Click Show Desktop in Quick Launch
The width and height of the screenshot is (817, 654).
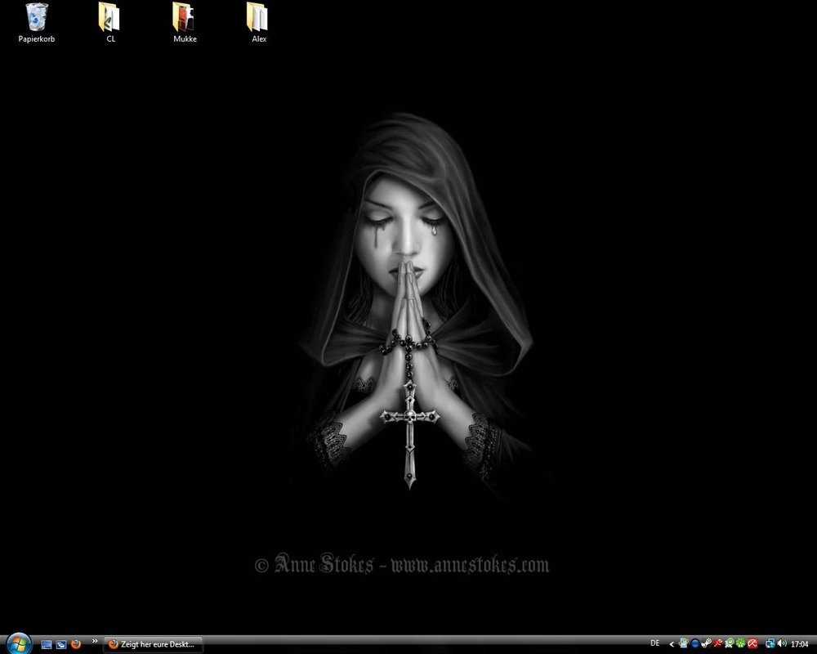click(47, 644)
